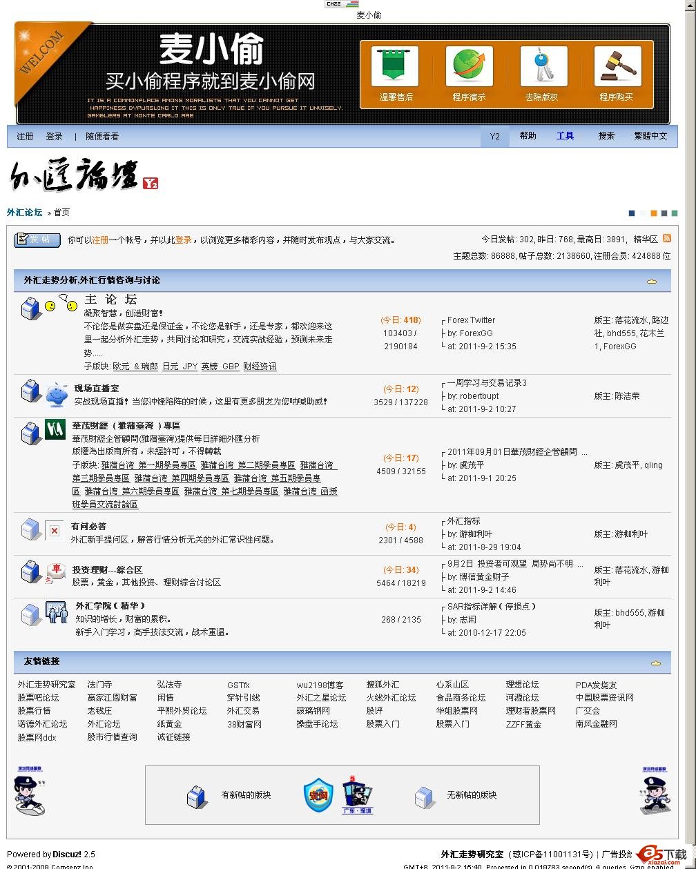Open the 外汇走势研究室 friend link

tap(46, 685)
